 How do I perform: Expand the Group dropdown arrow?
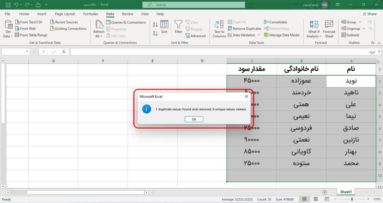coord(360,22)
